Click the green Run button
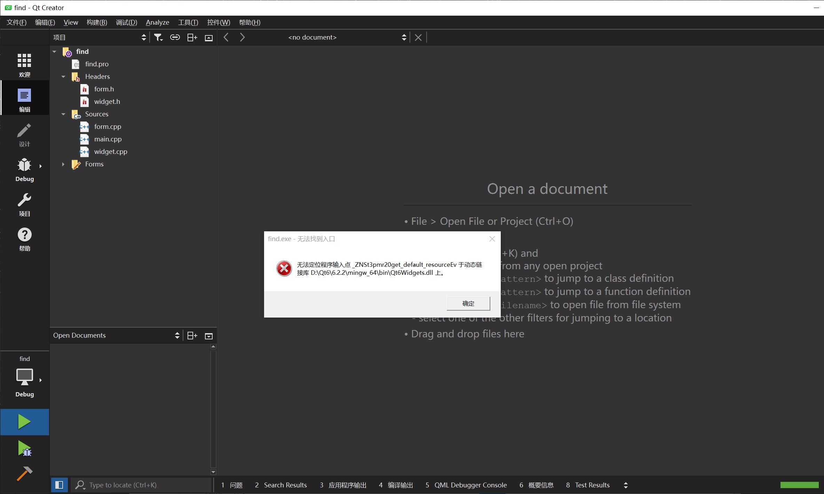 click(24, 422)
